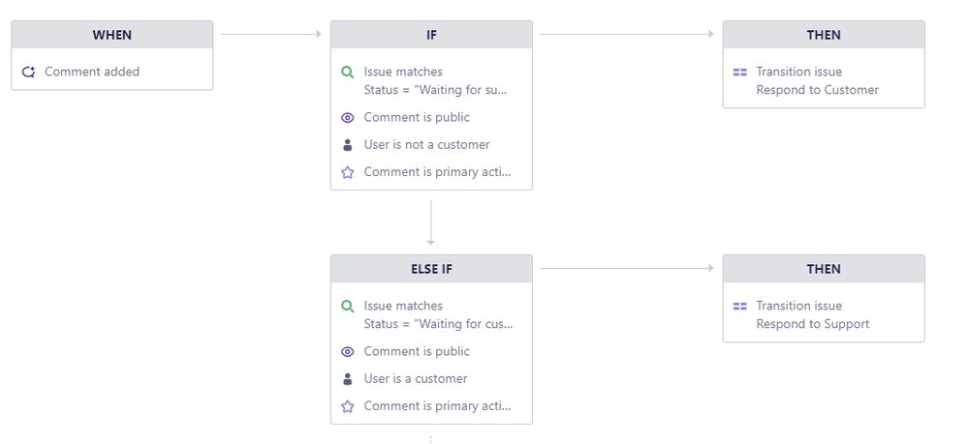Click the person icon beside User is a customer
Viewport: 968px width, 444px height.
348,379
